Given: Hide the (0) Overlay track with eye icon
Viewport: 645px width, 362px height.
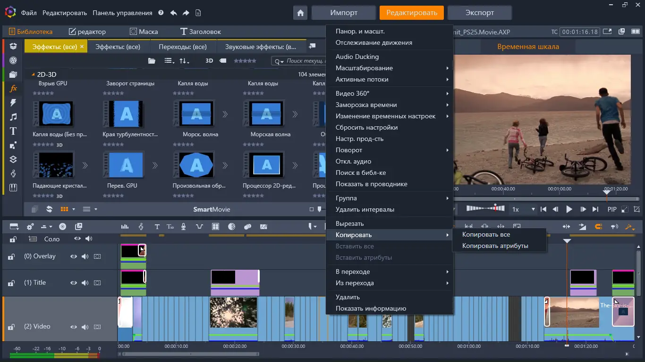Looking at the screenshot, I should click(74, 256).
